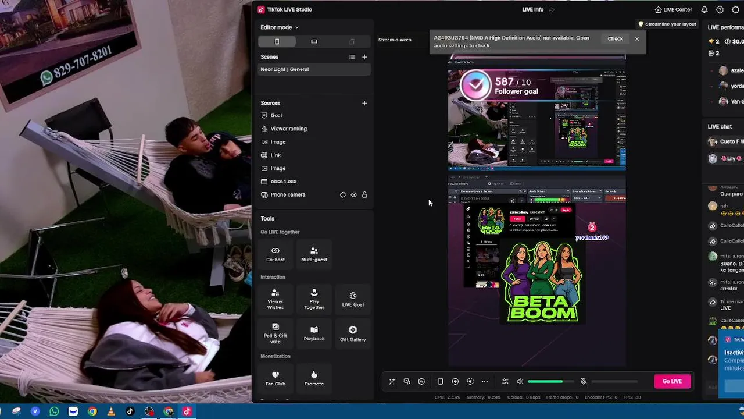Select portrait phone layout mode
This screenshot has width=744, height=419.
click(277, 41)
